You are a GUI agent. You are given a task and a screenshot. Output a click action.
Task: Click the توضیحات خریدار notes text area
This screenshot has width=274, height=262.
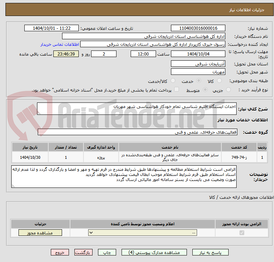click(x=124, y=177)
